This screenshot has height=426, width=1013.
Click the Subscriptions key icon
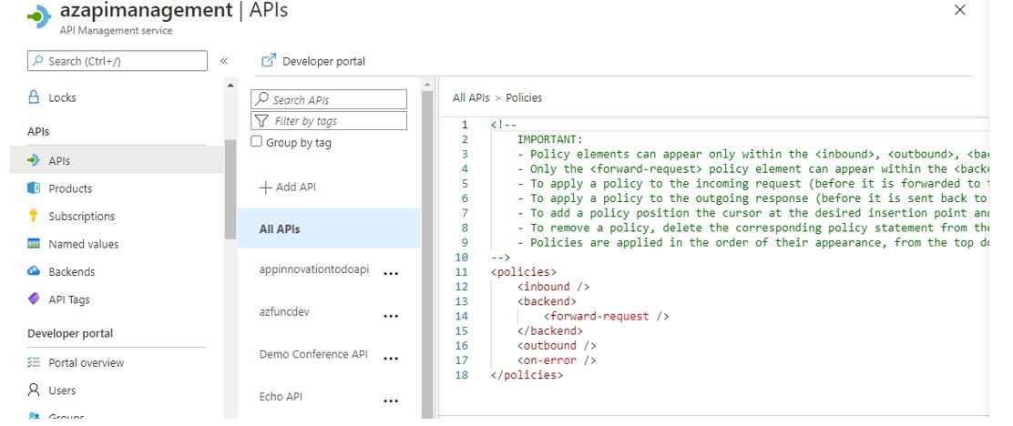tap(34, 216)
